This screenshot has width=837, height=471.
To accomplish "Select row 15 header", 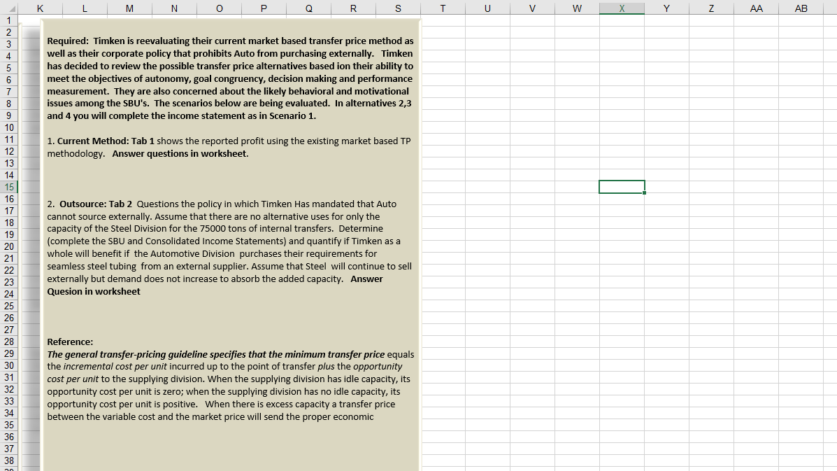I will [x=9, y=187].
